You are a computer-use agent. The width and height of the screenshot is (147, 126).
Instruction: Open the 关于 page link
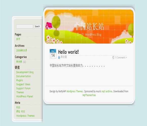[18, 39]
